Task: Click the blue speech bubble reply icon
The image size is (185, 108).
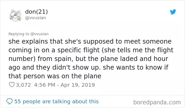Action: click(10, 101)
